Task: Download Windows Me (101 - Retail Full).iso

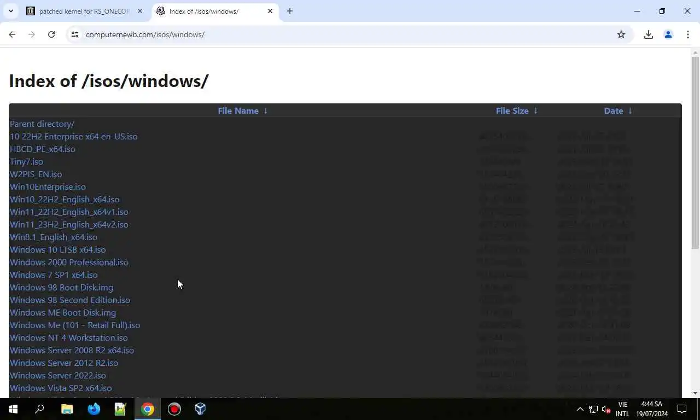Action: tap(75, 325)
